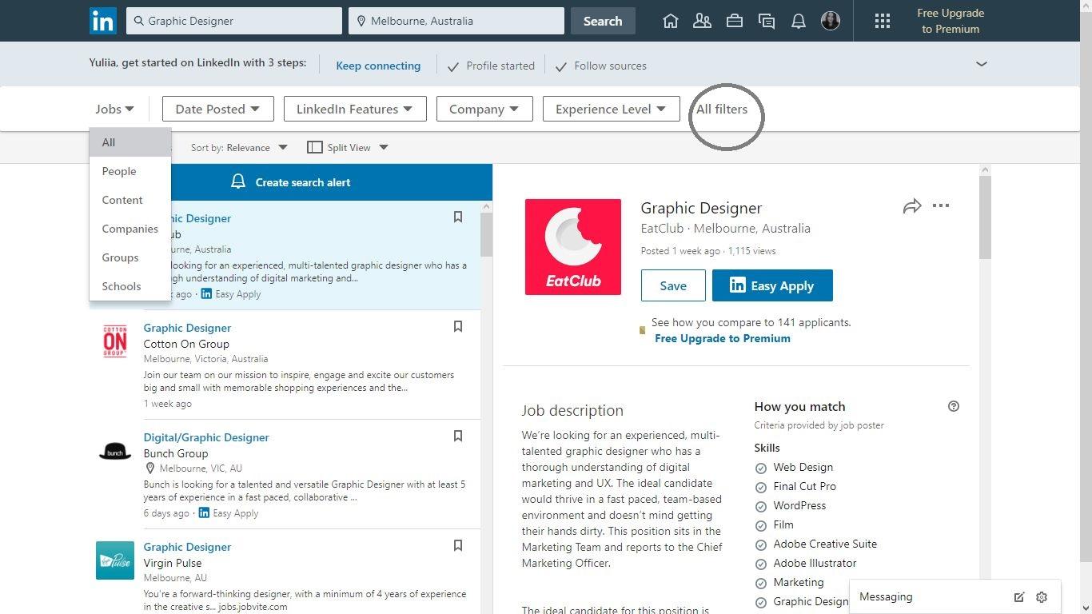
Task: Open the profile photo avatar menu
Action: (x=831, y=21)
